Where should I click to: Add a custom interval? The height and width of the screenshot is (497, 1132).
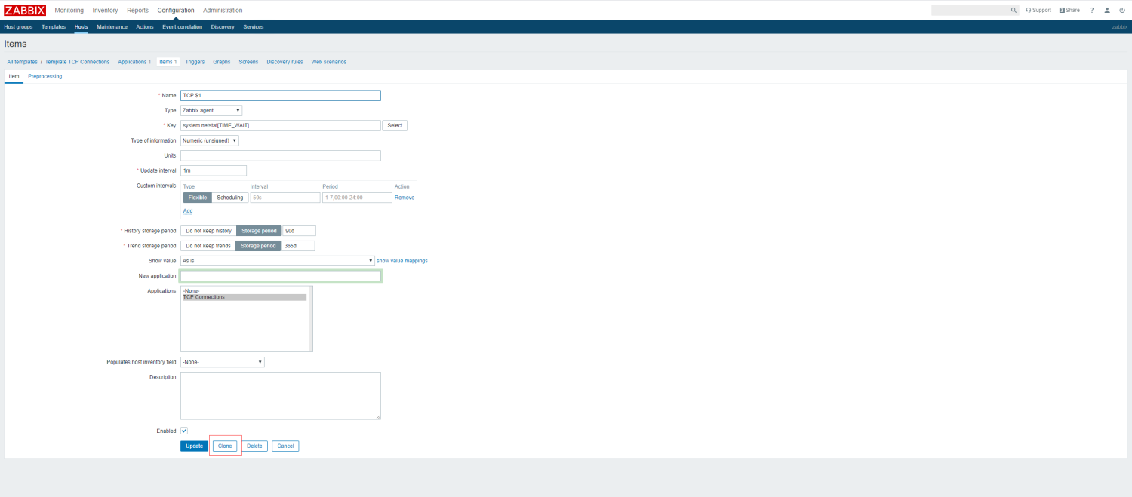tap(188, 211)
